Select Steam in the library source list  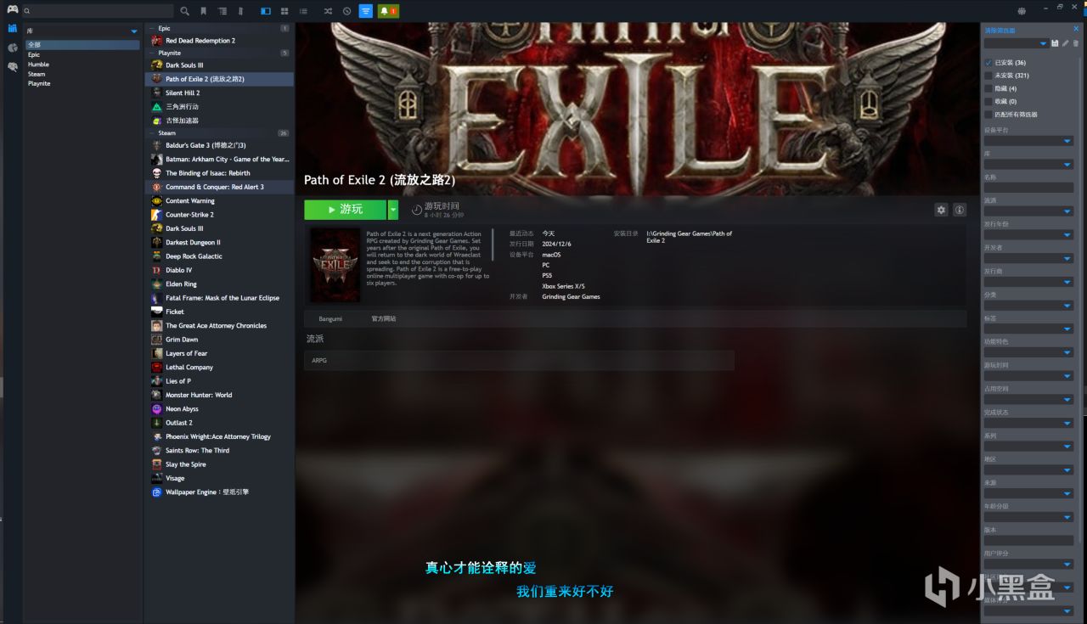tap(82, 74)
